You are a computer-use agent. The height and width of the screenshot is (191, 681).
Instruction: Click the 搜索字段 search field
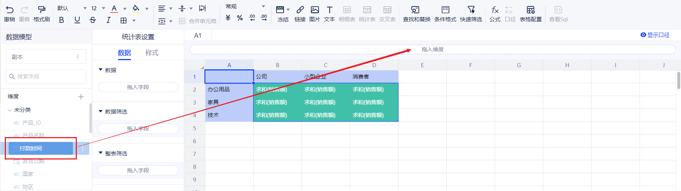[x=46, y=77]
